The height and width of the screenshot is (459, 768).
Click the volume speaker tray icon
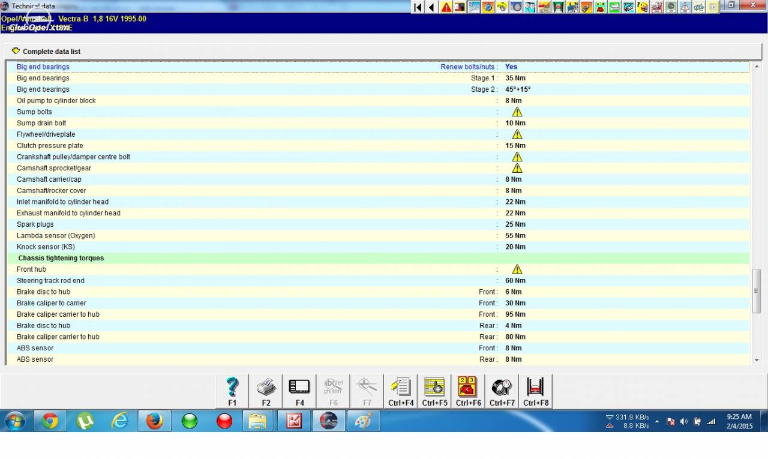coord(683,422)
